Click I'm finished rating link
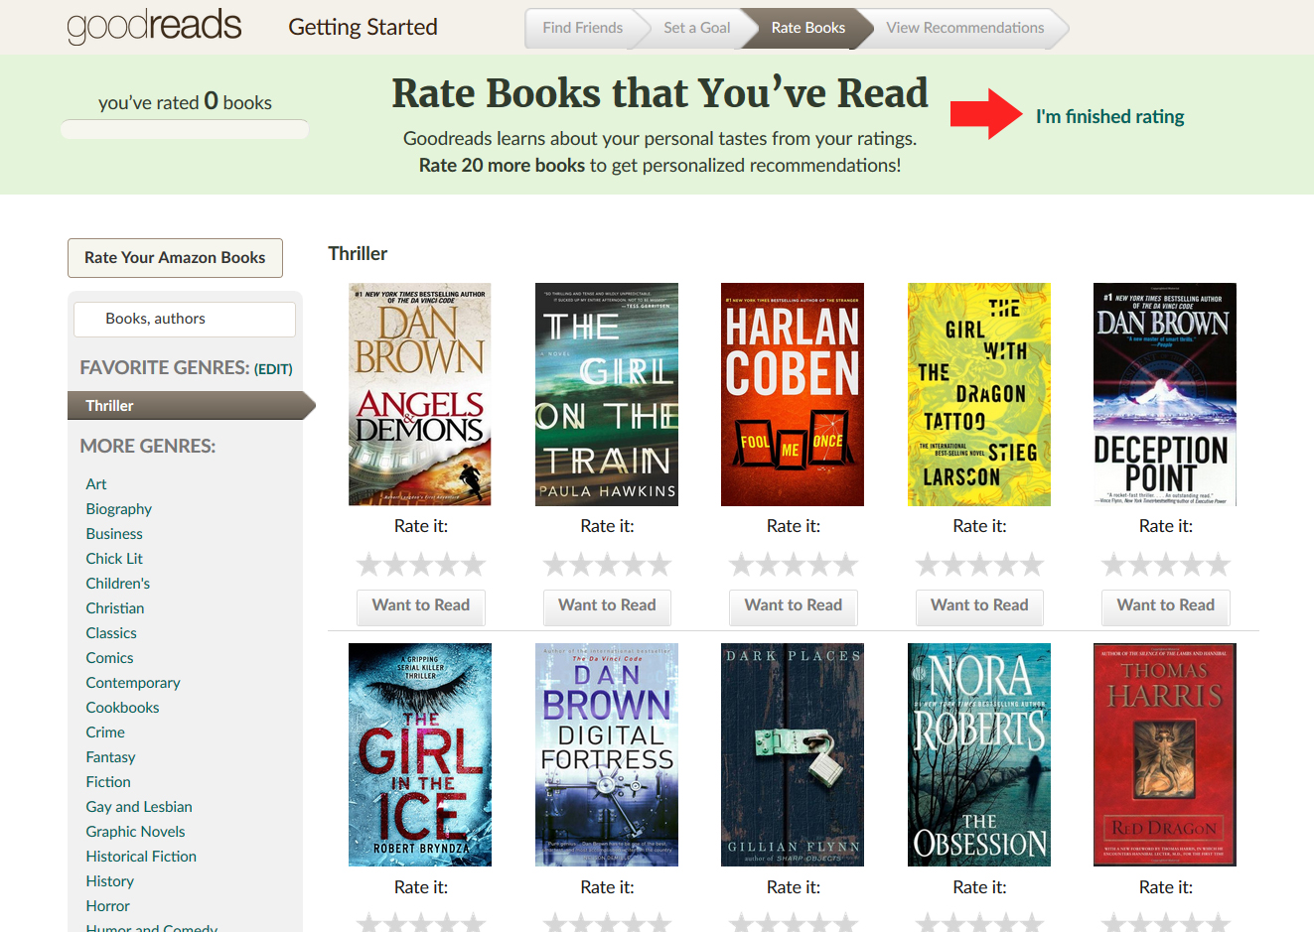The height and width of the screenshot is (932, 1314). (x=1109, y=116)
